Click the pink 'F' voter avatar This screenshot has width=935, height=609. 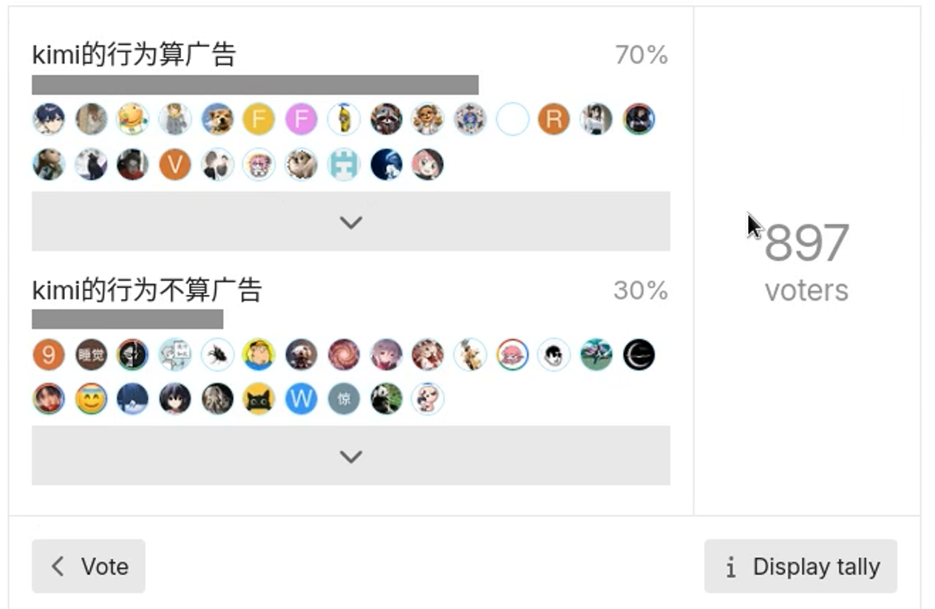click(x=301, y=119)
